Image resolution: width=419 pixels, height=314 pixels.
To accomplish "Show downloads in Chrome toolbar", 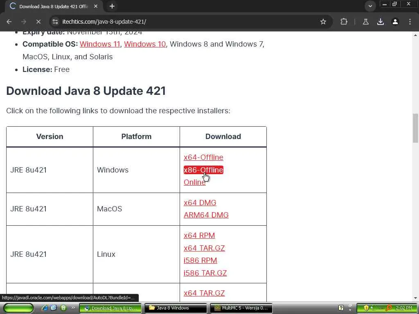I will [x=380, y=22].
